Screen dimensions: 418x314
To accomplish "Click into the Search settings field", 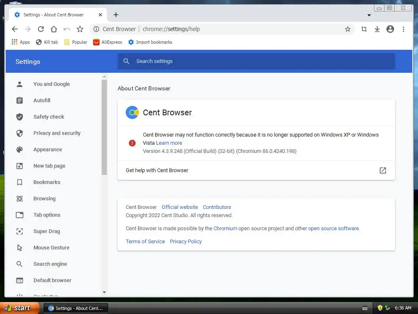I will pos(256,61).
